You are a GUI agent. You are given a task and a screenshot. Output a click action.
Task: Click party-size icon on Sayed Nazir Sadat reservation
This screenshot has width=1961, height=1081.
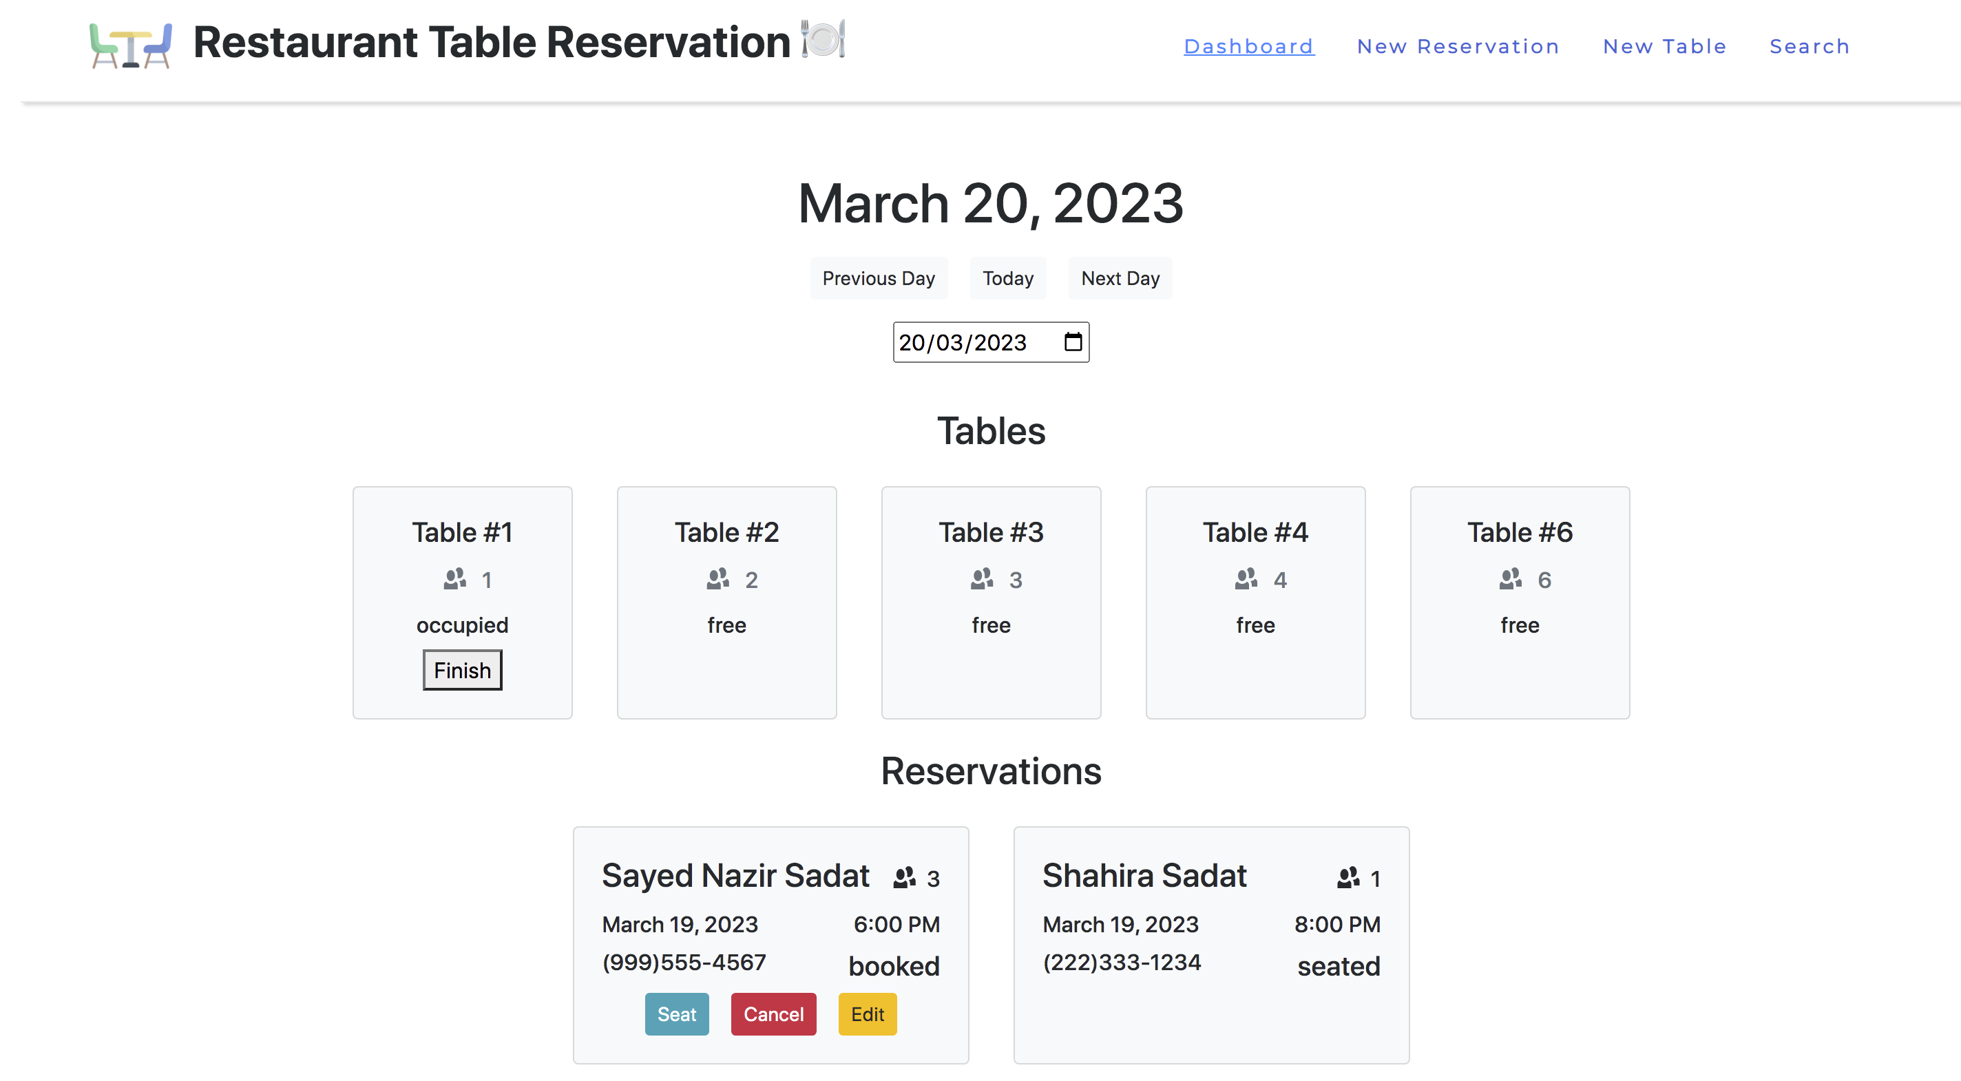903,878
